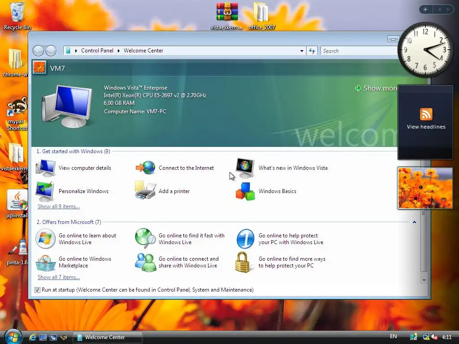The image size is (459, 344).
Task: Collapse the Offers from Microsoft section
Action: pos(414,222)
